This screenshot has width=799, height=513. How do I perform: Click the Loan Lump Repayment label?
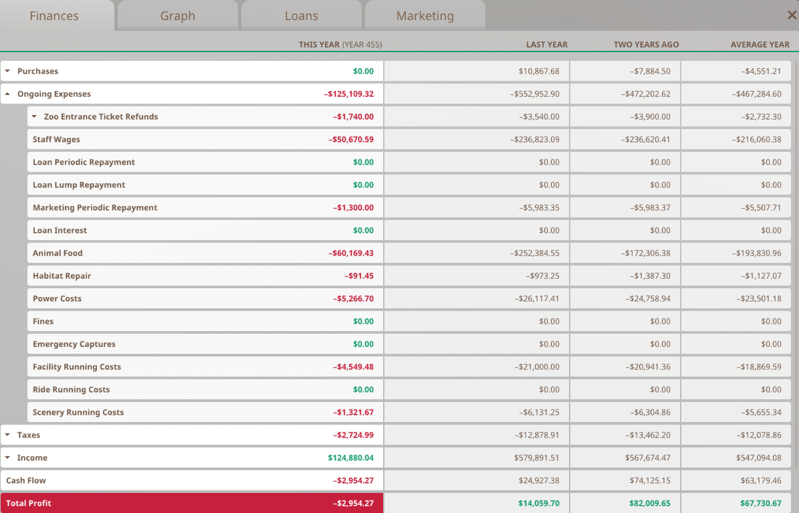[x=79, y=185]
